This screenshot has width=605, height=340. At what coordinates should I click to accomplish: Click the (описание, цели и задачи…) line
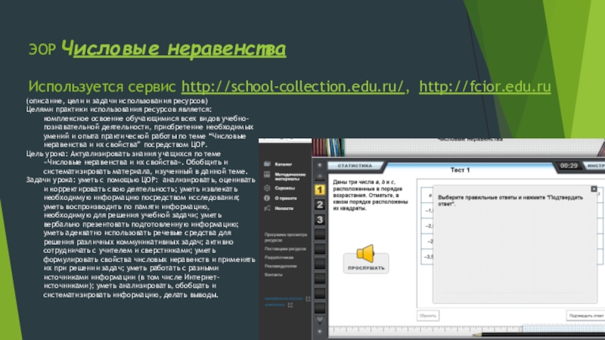click(117, 101)
